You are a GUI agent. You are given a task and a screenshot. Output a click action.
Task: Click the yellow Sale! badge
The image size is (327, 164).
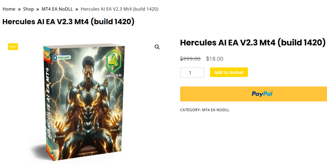coord(13,47)
